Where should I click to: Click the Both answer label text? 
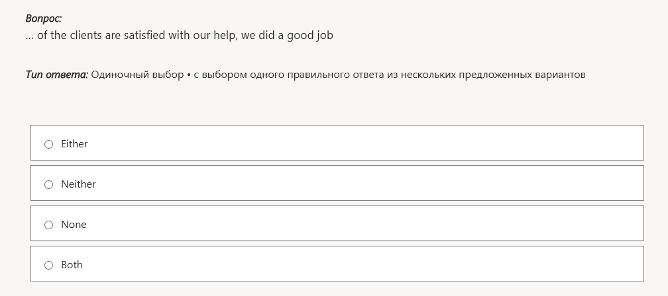[72, 265]
